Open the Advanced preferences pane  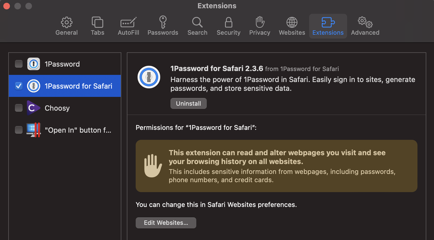(x=365, y=26)
